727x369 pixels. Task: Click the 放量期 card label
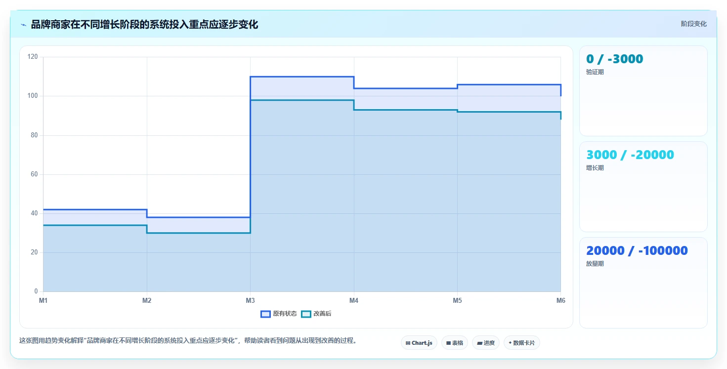click(595, 264)
